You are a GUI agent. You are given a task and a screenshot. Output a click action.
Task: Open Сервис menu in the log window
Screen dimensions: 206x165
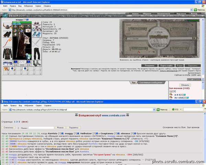point(38,106)
